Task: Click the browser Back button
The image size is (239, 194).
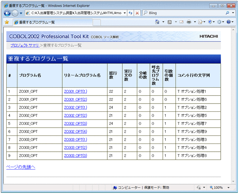Action: coord(7,13)
